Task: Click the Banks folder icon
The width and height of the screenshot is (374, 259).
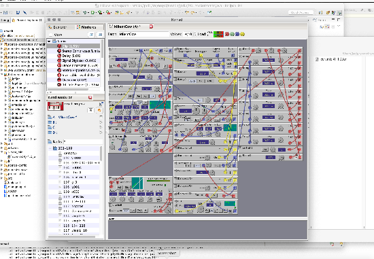Action: point(50,141)
